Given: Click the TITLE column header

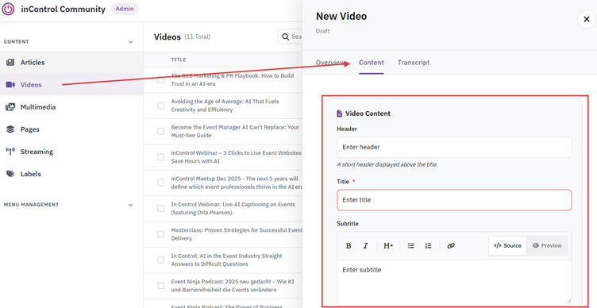Looking at the screenshot, I should 179,60.
